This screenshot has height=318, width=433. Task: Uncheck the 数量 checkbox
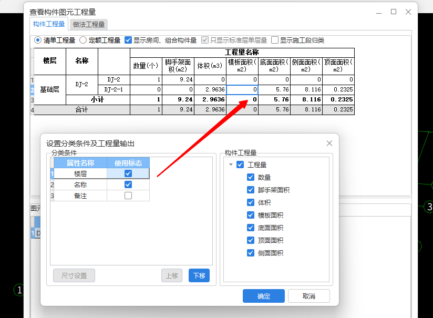[251, 177]
